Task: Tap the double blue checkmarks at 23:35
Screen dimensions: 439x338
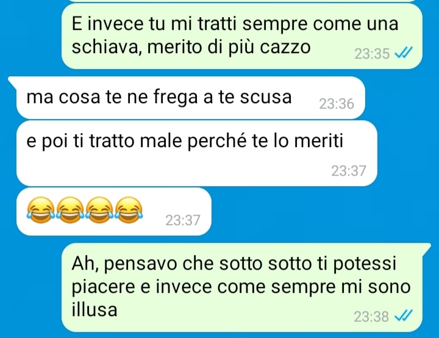Action: tap(404, 52)
